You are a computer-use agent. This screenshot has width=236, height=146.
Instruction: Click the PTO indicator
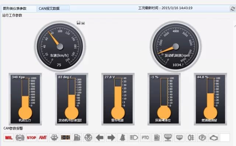coord(145,138)
